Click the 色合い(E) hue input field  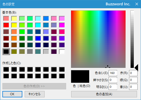113,73
